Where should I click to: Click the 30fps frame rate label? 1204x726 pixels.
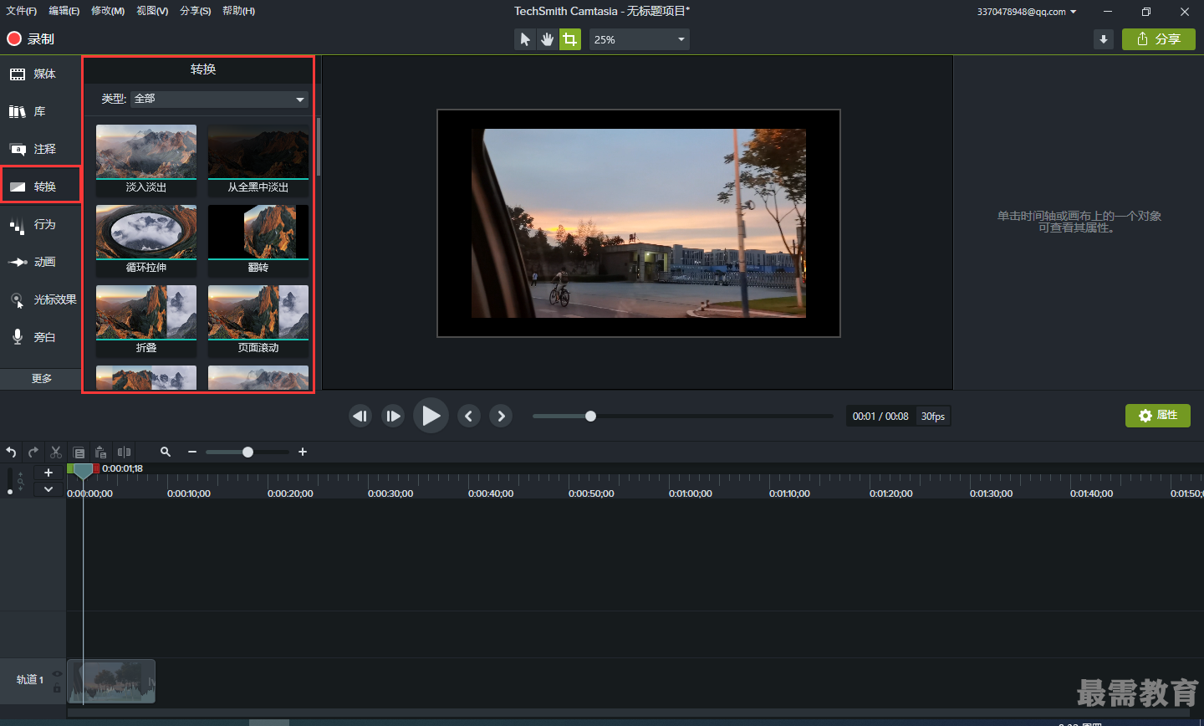pyautogui.click(x=933, y=417)
